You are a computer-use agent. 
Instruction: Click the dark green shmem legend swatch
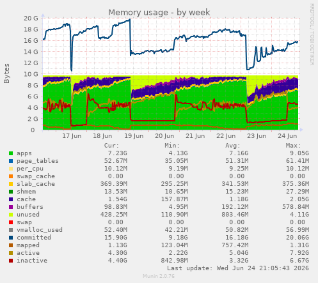11,192
